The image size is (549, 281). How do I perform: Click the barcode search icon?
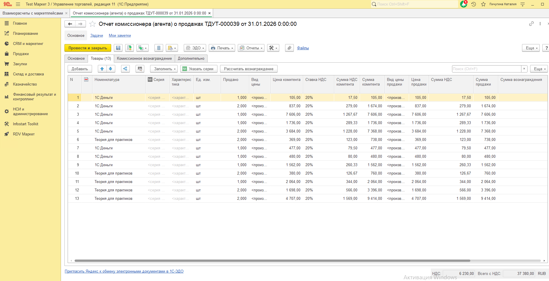point(140,69)
